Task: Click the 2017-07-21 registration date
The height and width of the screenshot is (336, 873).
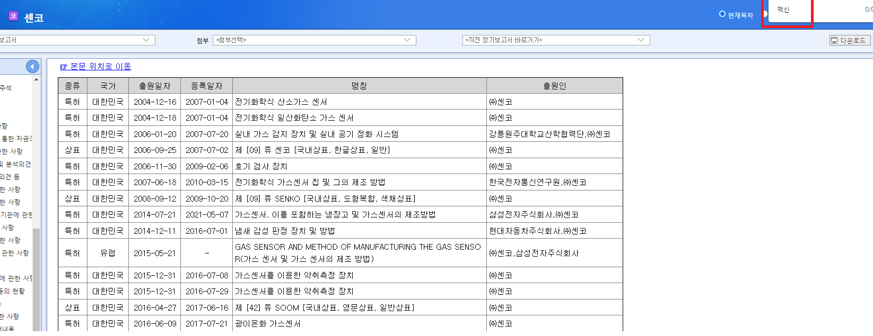Action: 207,323
